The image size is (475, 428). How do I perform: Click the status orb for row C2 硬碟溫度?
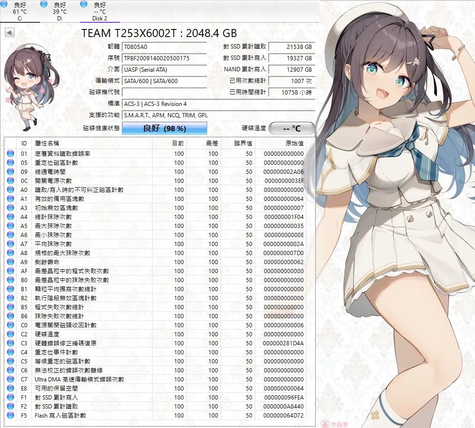tap(10, 334)
